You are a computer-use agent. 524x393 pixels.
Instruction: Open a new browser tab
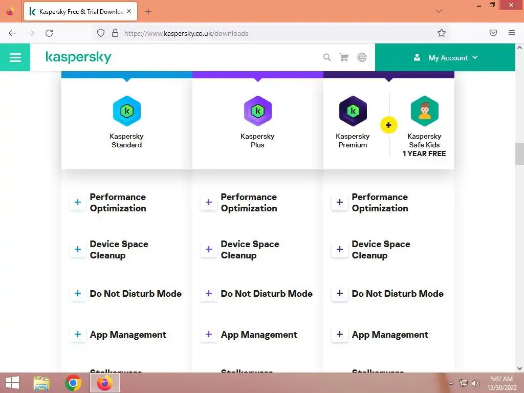coord(148,12)
